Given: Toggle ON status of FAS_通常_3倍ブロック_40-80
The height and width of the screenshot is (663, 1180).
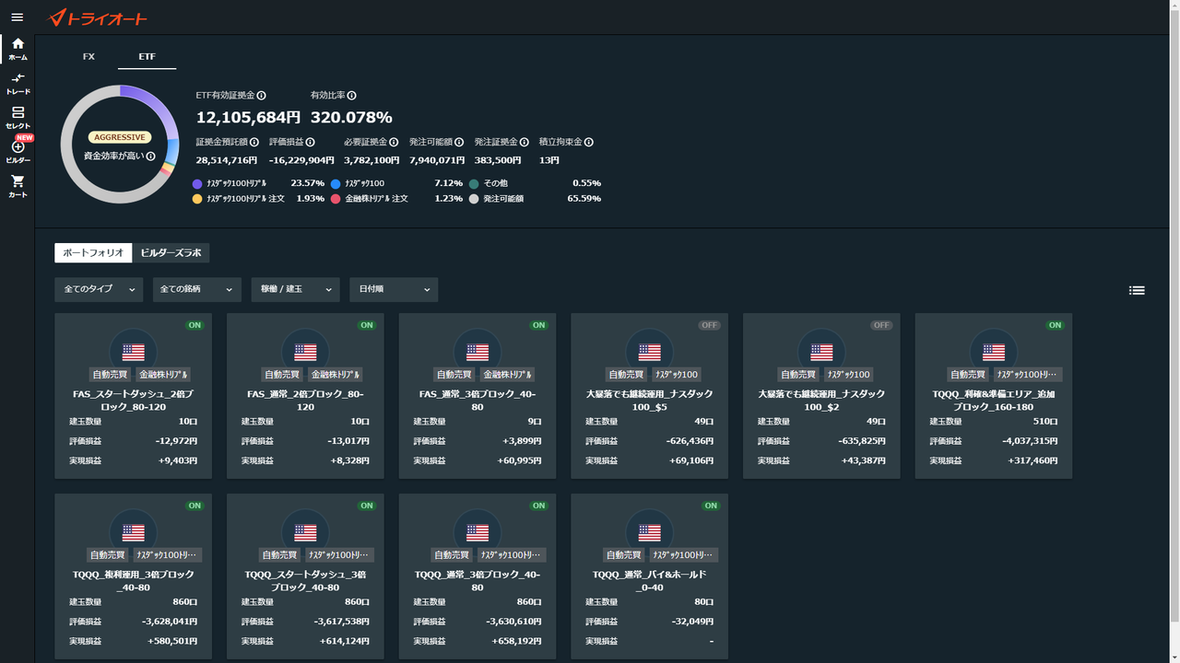Looking at the screenshot, I should 538,325.
